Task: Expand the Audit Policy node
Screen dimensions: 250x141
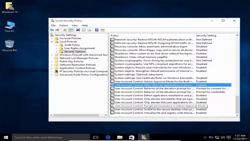Action: tap(56, 45)
